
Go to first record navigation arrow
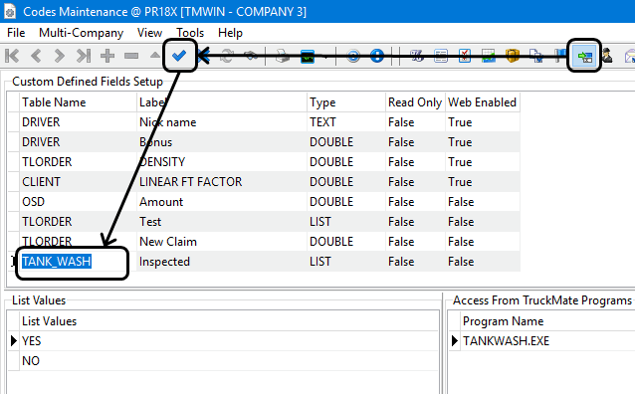pyautogui.click(x=12, y=56)
